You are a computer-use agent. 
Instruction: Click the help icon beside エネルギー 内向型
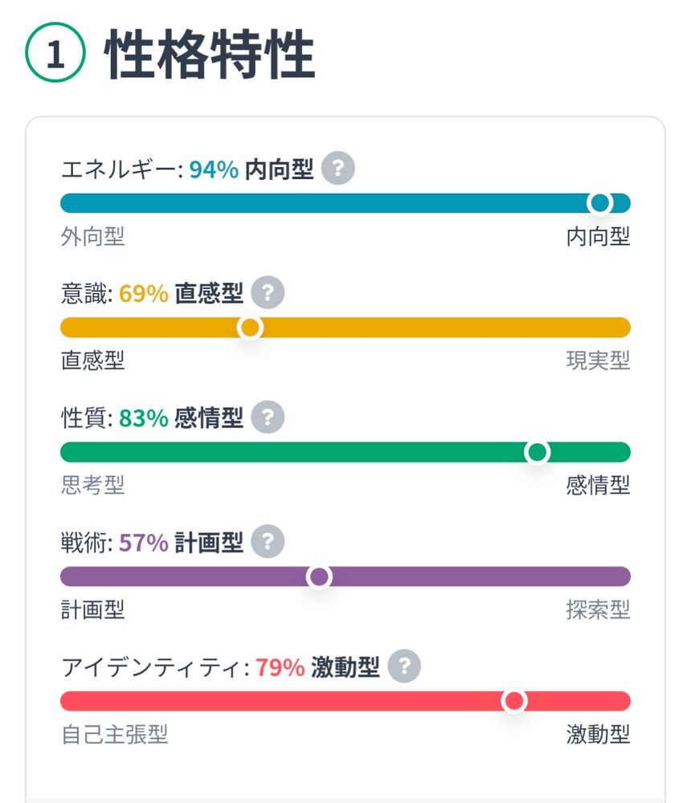tap(337, 169)
